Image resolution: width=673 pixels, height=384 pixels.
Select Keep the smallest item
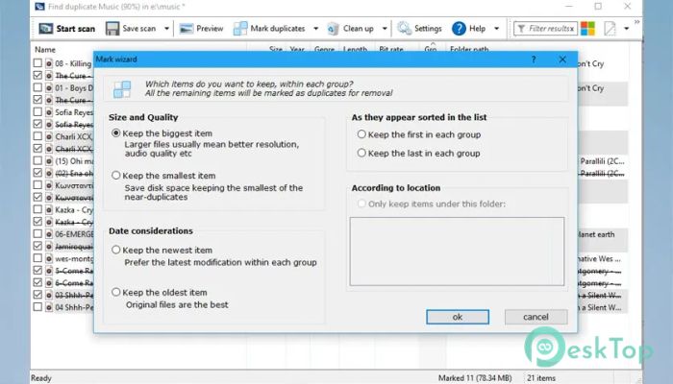click(x=116, y=176)
